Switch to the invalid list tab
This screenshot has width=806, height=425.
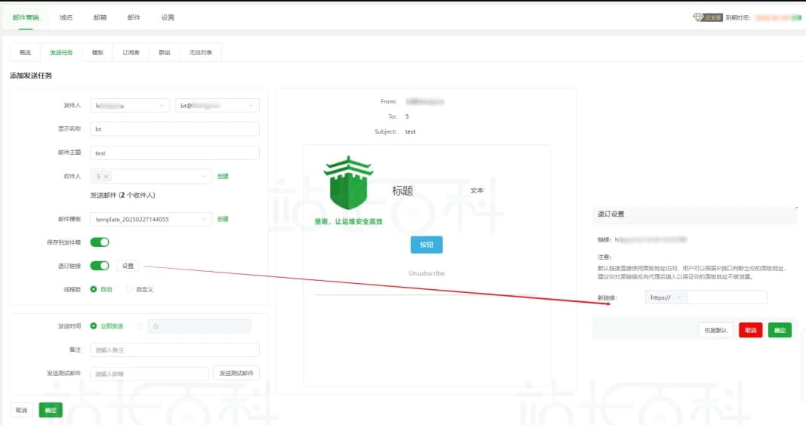[200, 53]
